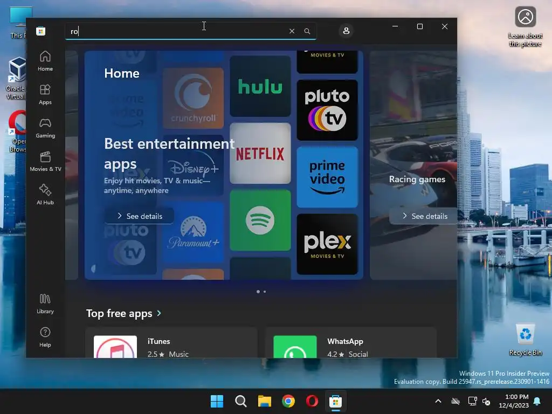552x414 pixels.
Task: Launch Google Chrome from the taskbar
Action: point(288,401)
